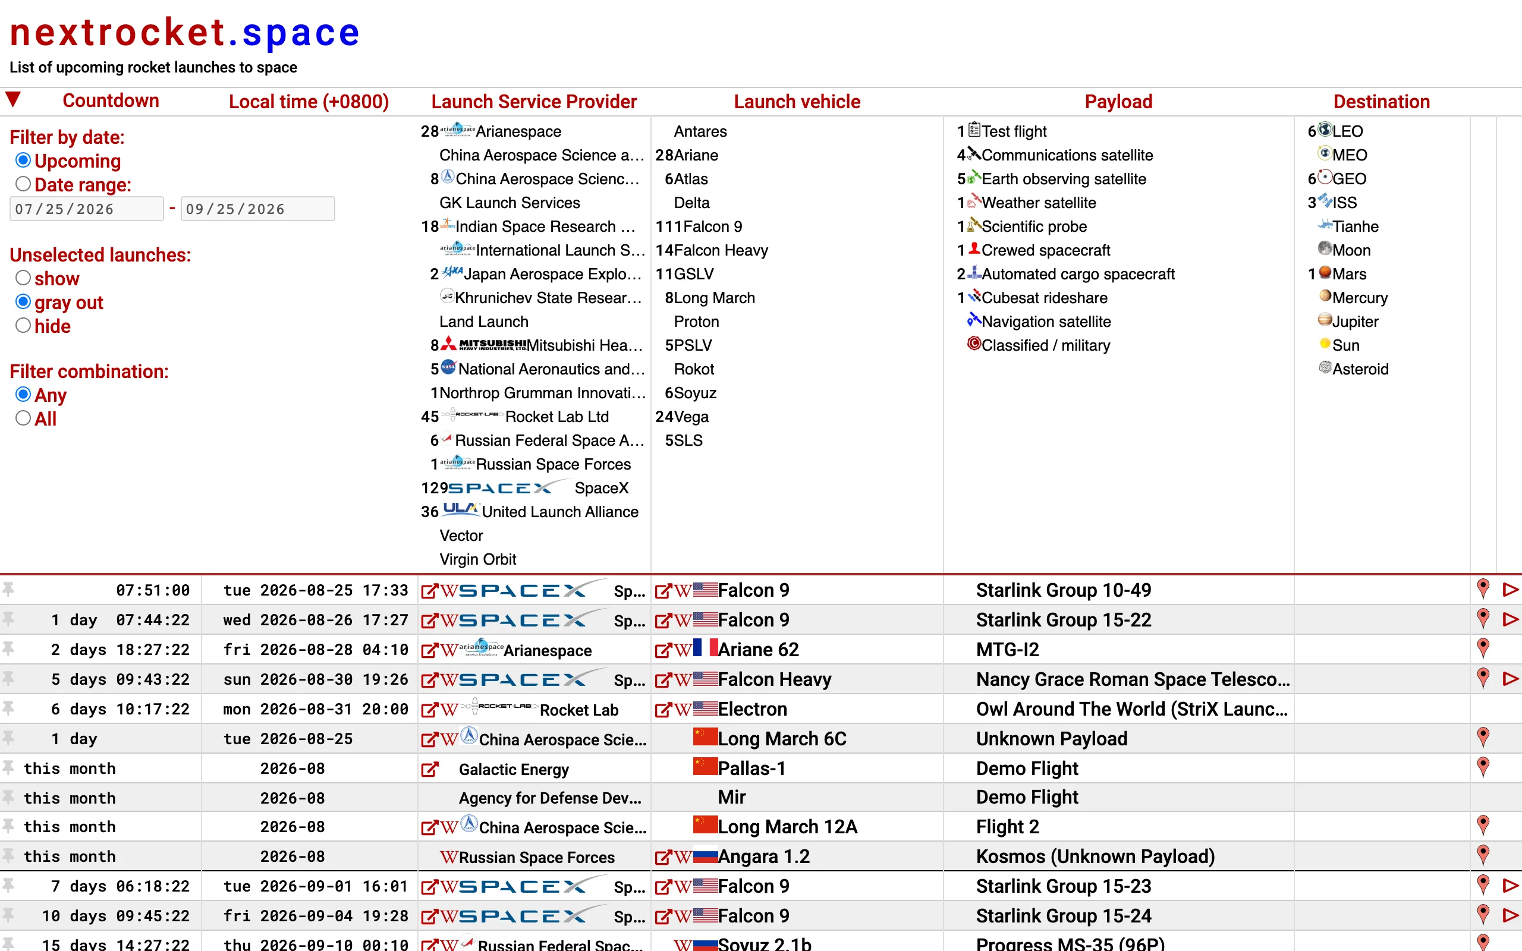Image resolution: width=1522 pixels, height=951 pixels.
Task: Collapse the filter panel with red triangle
Action: pos(13,99)
